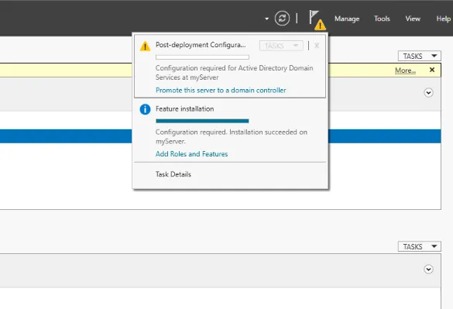Click the blue info icon for Feature installation
This screenshot has width=453, height=309.
point(145,109)
